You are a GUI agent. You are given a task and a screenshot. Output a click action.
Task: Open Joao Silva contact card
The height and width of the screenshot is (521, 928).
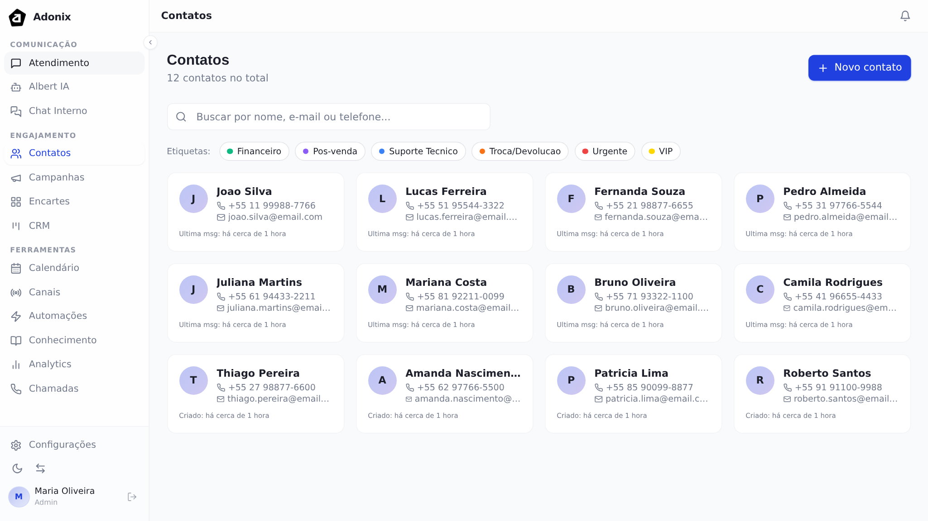(255, 212)
